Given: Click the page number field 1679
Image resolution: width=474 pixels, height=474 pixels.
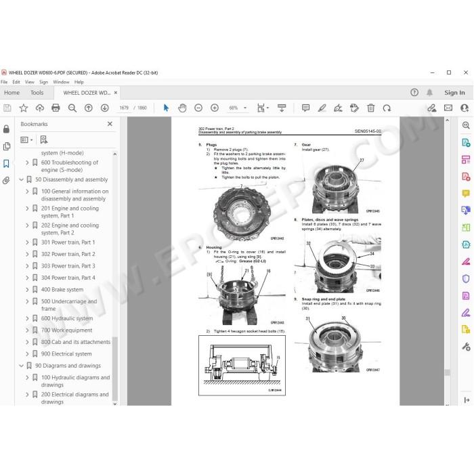Looking at the screenshot, I should pyautogui.click(x=124, y=108).
